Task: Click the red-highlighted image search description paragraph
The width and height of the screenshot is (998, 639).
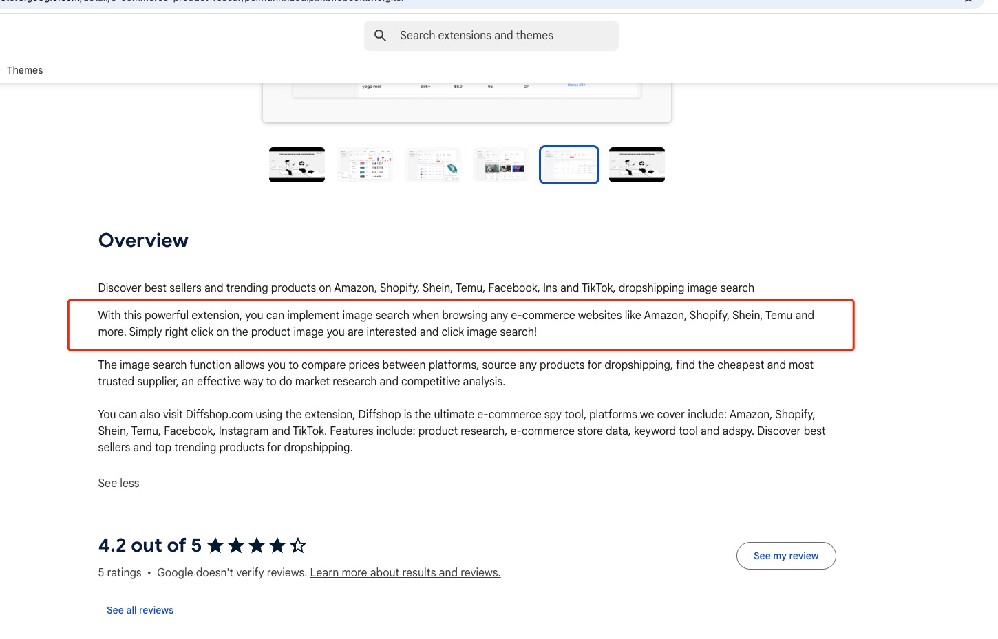Action: [x=456, y=323]
